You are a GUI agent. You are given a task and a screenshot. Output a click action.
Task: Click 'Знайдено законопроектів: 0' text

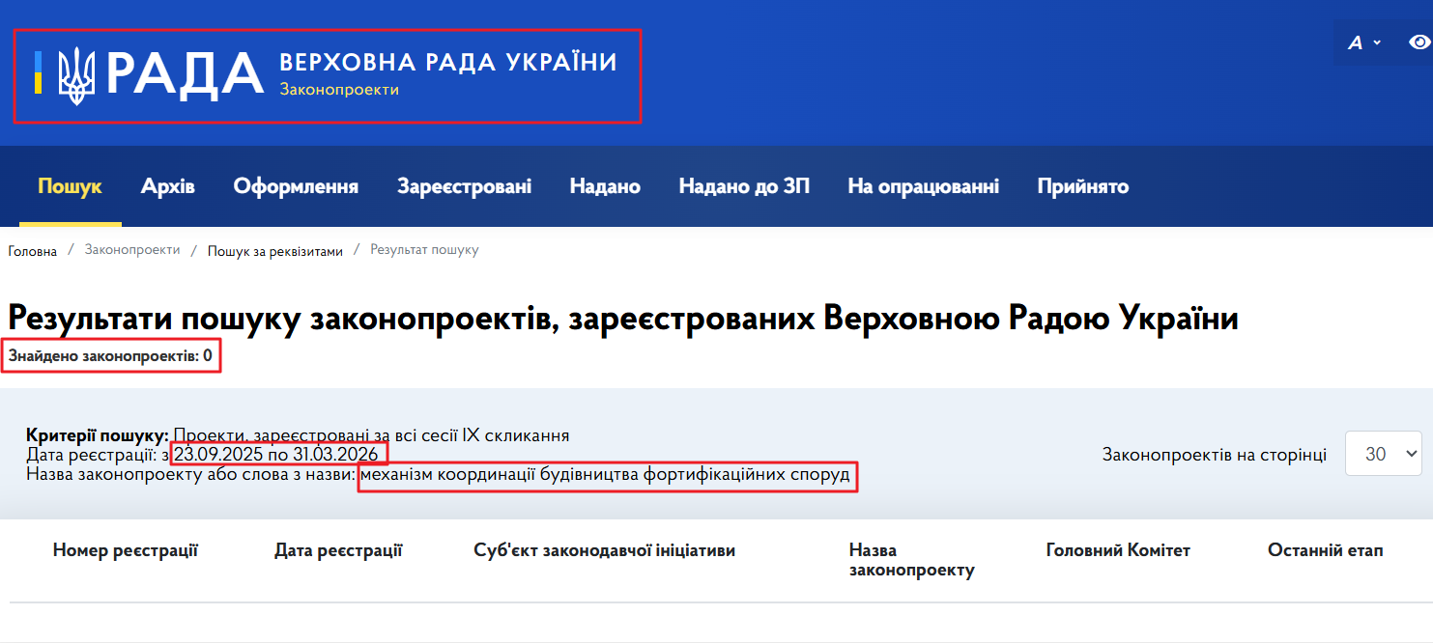point(111,356)
